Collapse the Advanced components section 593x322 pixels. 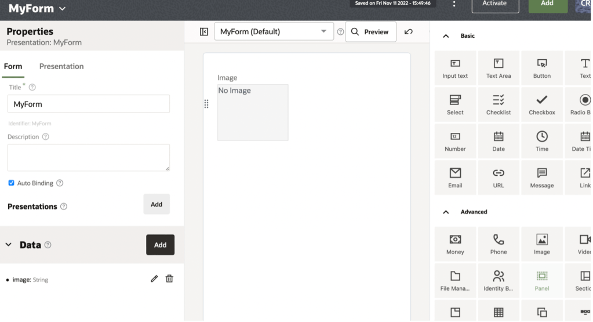pos(446,212)
